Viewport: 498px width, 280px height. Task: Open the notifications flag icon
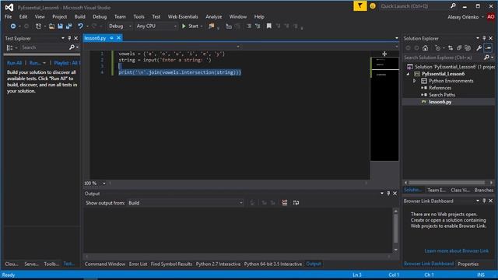click(x=359, y=5)
